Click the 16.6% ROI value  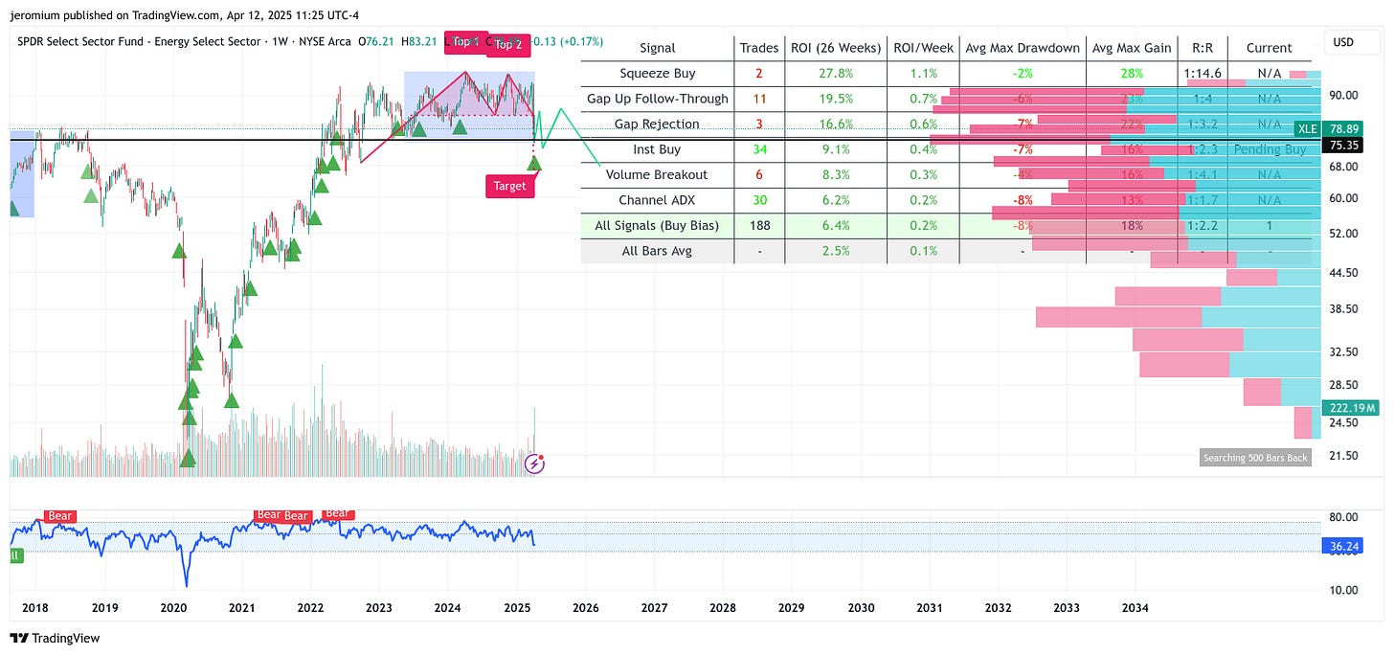[834, 124]
